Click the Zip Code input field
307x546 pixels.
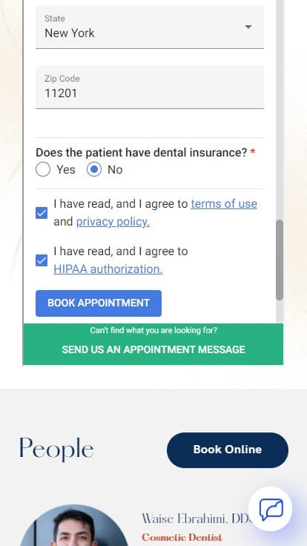click(x=150, y=87)
